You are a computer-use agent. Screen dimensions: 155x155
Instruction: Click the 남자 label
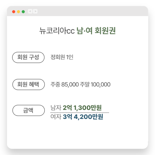[x=56, y=108]
